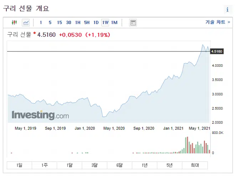Choose the 15 minute interval
This screenshot has height=176, width=236.
coord(60,22)
